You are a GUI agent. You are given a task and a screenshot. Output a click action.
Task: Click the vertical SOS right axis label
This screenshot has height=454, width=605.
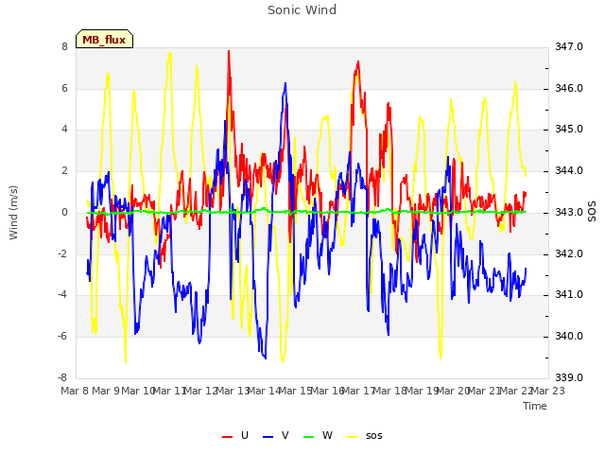coord(592,212)
